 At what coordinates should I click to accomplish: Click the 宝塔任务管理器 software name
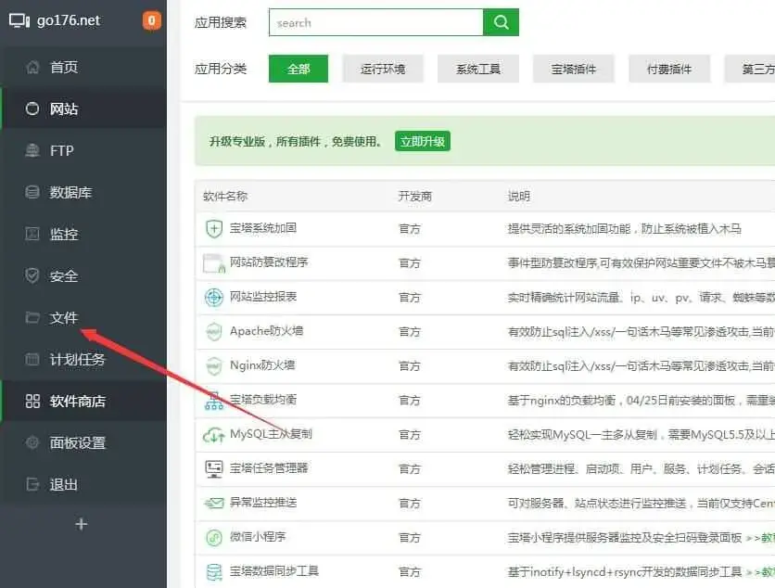[269, 467]
